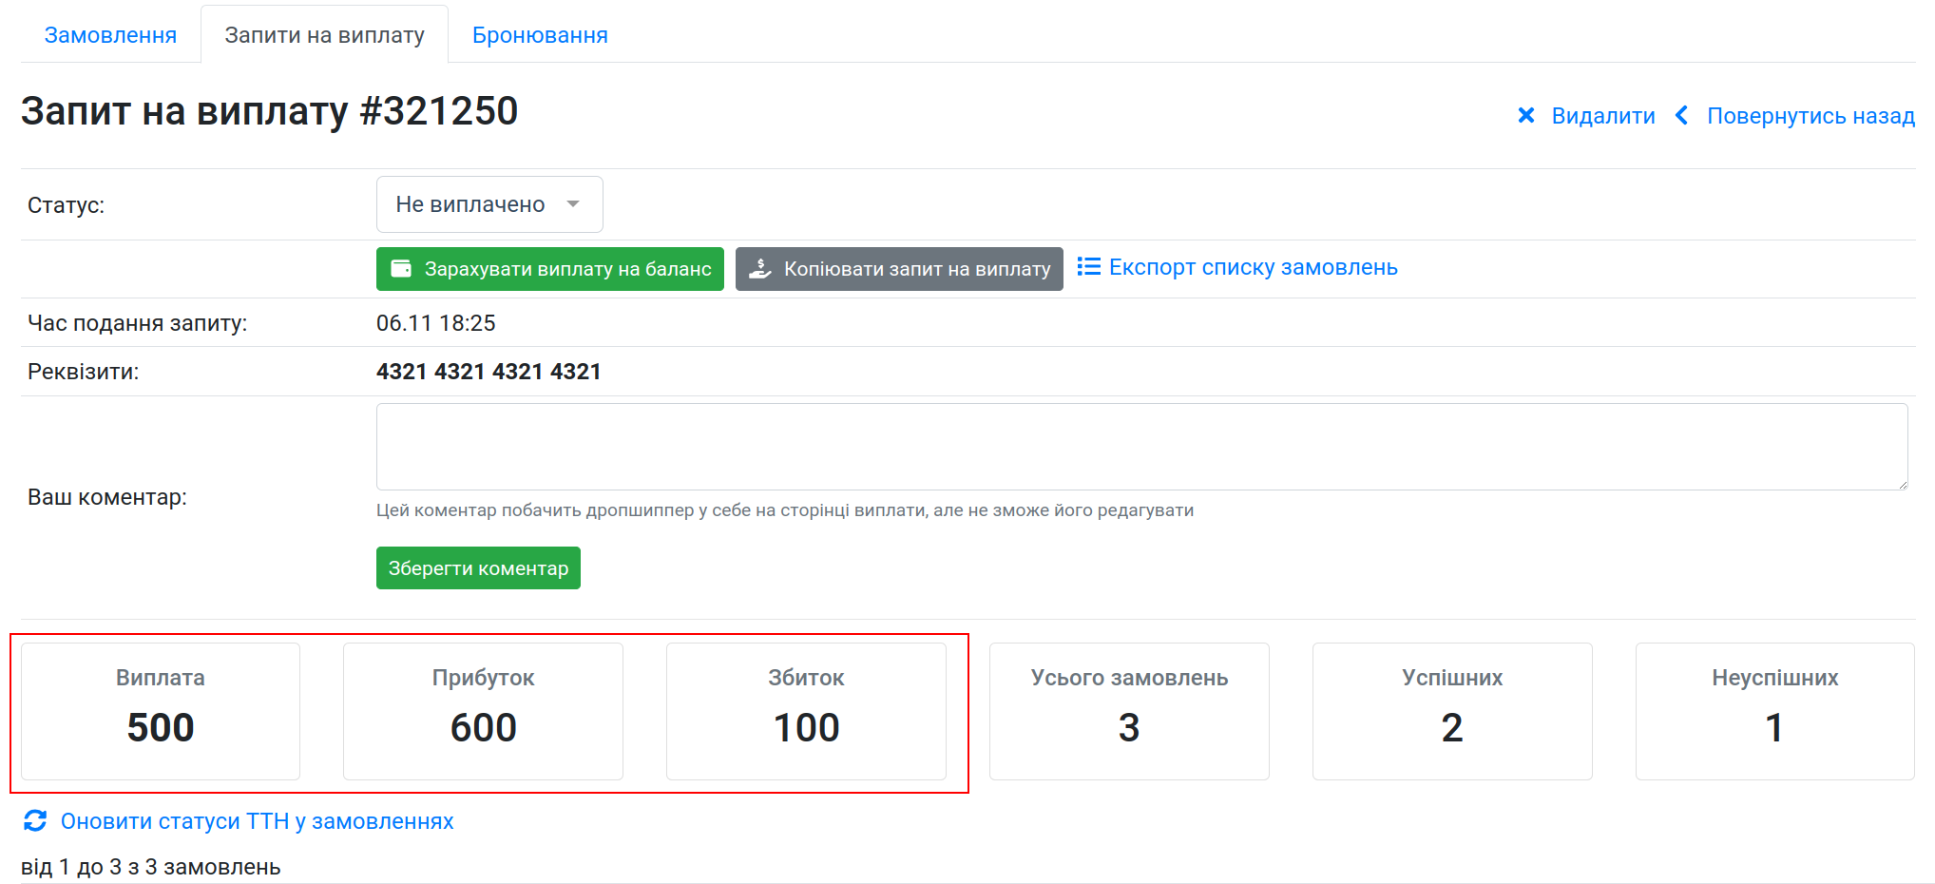
Task: Click the Видалити link text
Action: (1602, 116)
